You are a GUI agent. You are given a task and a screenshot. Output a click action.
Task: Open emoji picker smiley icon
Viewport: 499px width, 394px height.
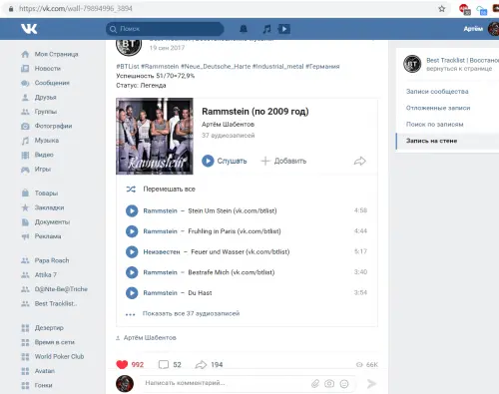pyautogui.click(x=344, y=384)
